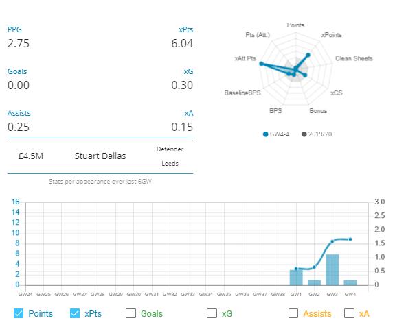
Task: Click the GW1 points bar
Action: click(x=296, y=278)
